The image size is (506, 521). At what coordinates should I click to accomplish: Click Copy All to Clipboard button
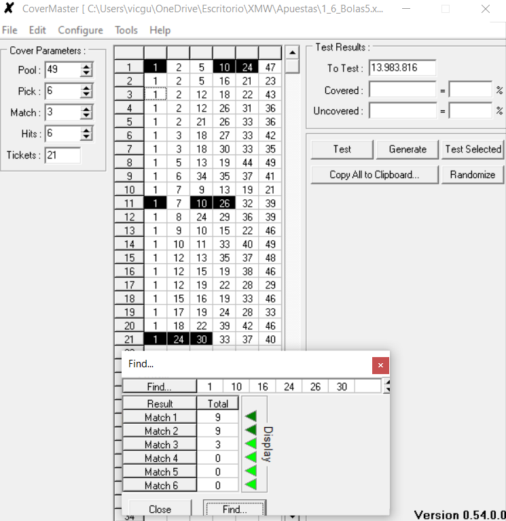pyautogui.click(x=374, y=175)
